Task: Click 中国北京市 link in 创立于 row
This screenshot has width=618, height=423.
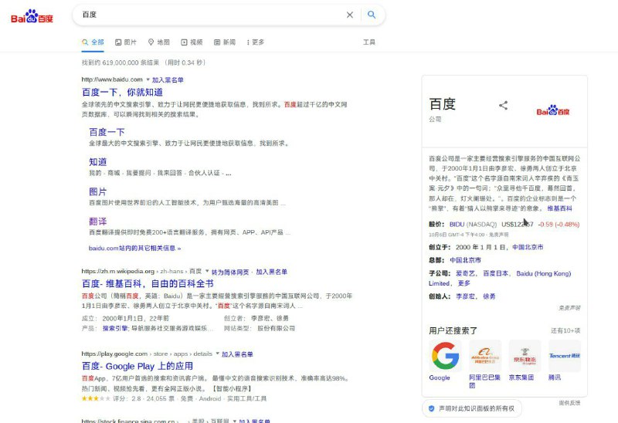Action: click(528, 247)
